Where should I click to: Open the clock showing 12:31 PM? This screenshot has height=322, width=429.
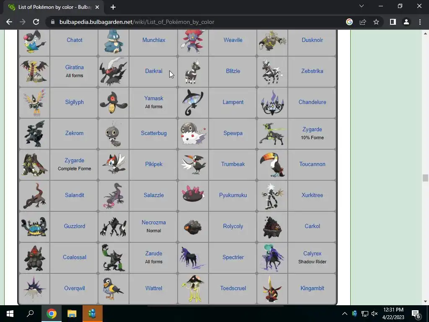393,314
